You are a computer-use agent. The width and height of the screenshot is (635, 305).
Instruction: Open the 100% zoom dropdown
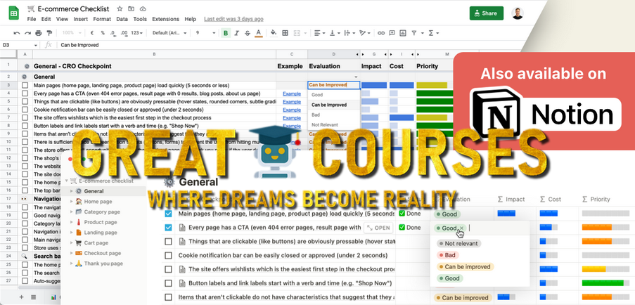(x=72, y=33)
